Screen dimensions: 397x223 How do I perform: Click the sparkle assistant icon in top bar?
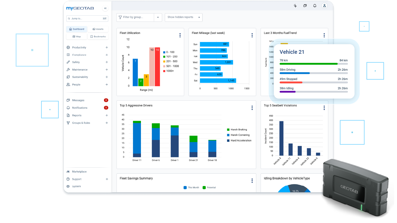point(295,6)
